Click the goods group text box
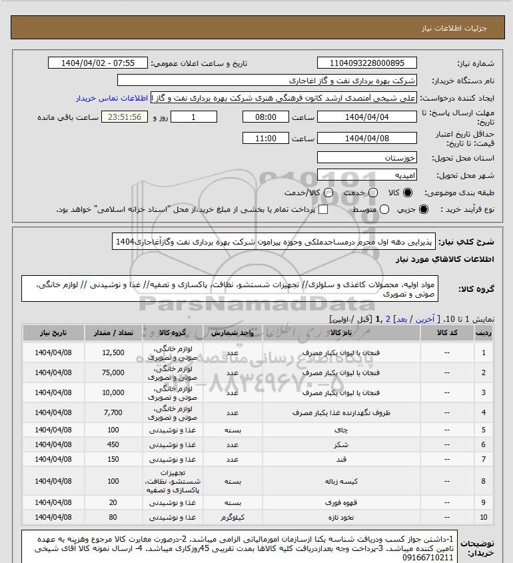Screen dimensions: 513x563 (x=230, y=288)
